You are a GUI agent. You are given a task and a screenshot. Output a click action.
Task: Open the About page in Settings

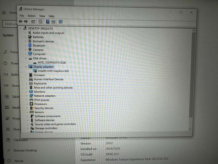pyautogui.click(x=19, y=161)
